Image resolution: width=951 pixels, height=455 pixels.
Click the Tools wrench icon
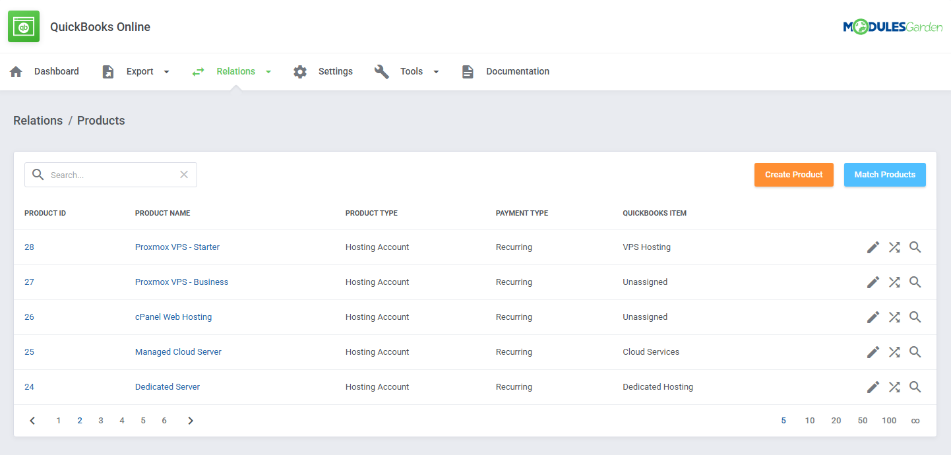click(x=382, y=71)
